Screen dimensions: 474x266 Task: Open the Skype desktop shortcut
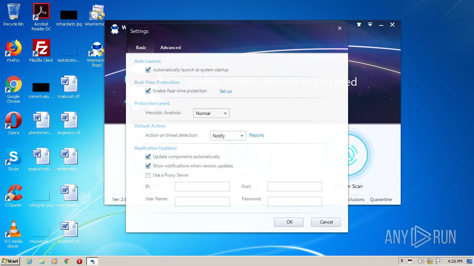[13, 160]
